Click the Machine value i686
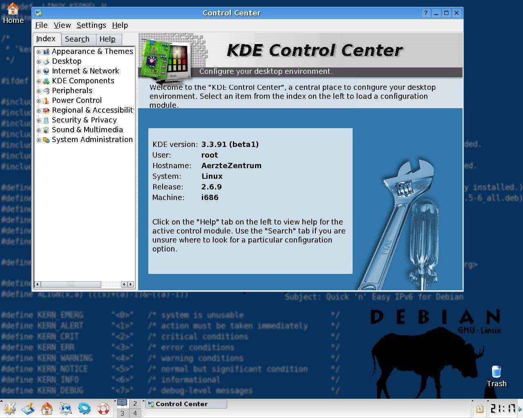 click(x=210, y=198)
